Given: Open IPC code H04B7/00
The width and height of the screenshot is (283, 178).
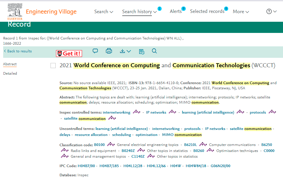Looking at the screenshot, I should [86, 166].
